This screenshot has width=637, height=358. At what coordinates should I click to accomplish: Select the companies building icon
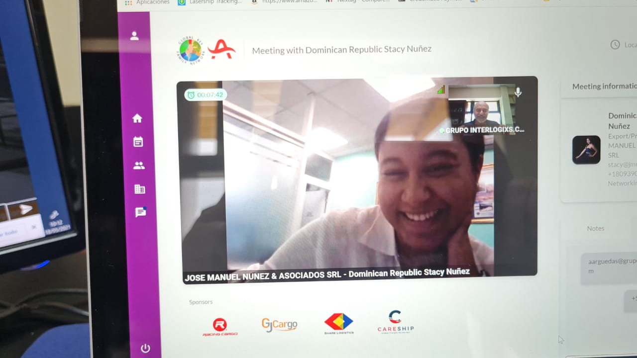tap(140, 189)
